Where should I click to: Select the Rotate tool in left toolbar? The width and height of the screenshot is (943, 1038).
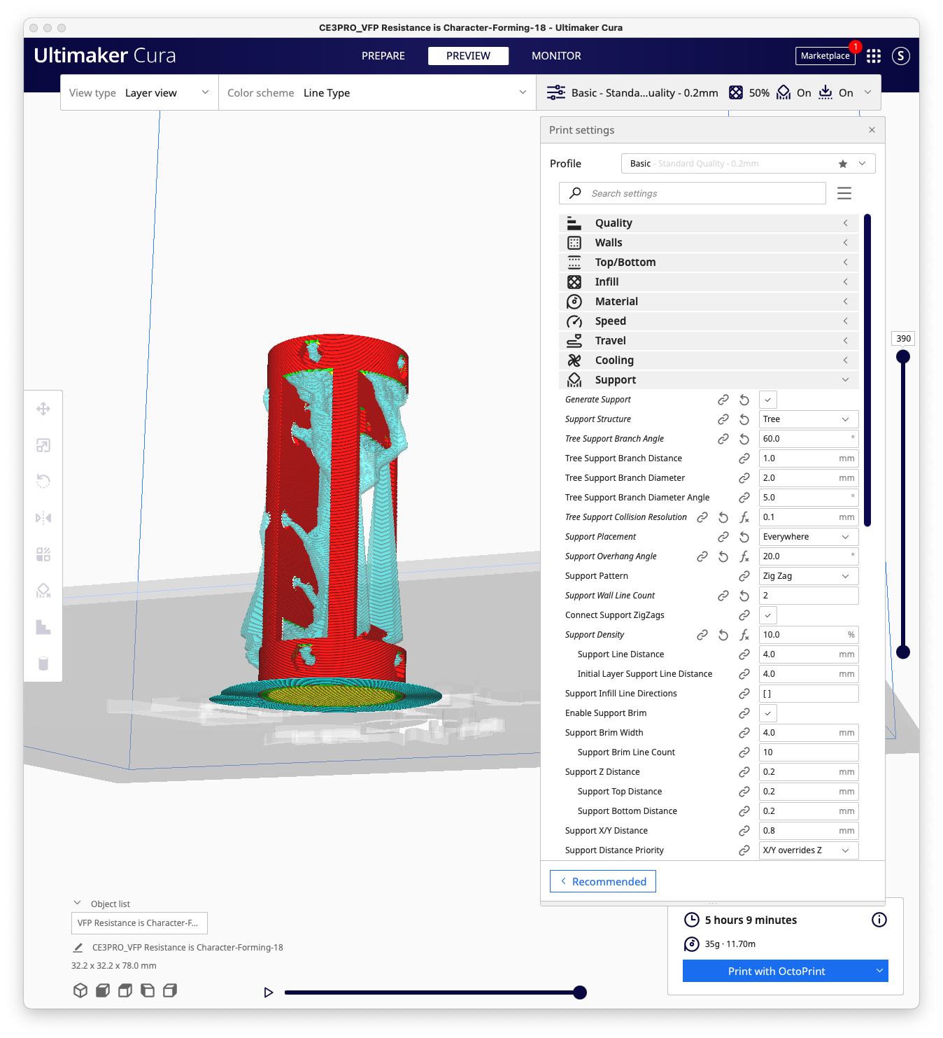[43, 482]
